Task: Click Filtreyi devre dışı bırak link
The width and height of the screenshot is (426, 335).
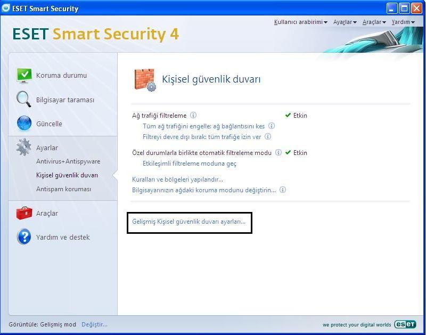Action: [x=202, y=137]
